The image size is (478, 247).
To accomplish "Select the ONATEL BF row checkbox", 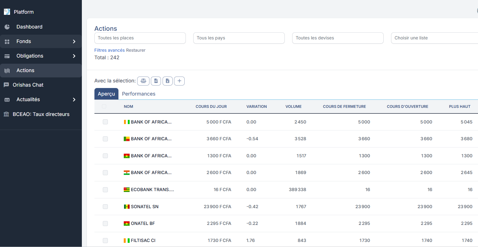I will tap(105, 224).
